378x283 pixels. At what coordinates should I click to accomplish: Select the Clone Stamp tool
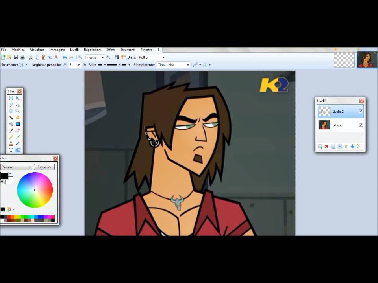coord(11,144)
